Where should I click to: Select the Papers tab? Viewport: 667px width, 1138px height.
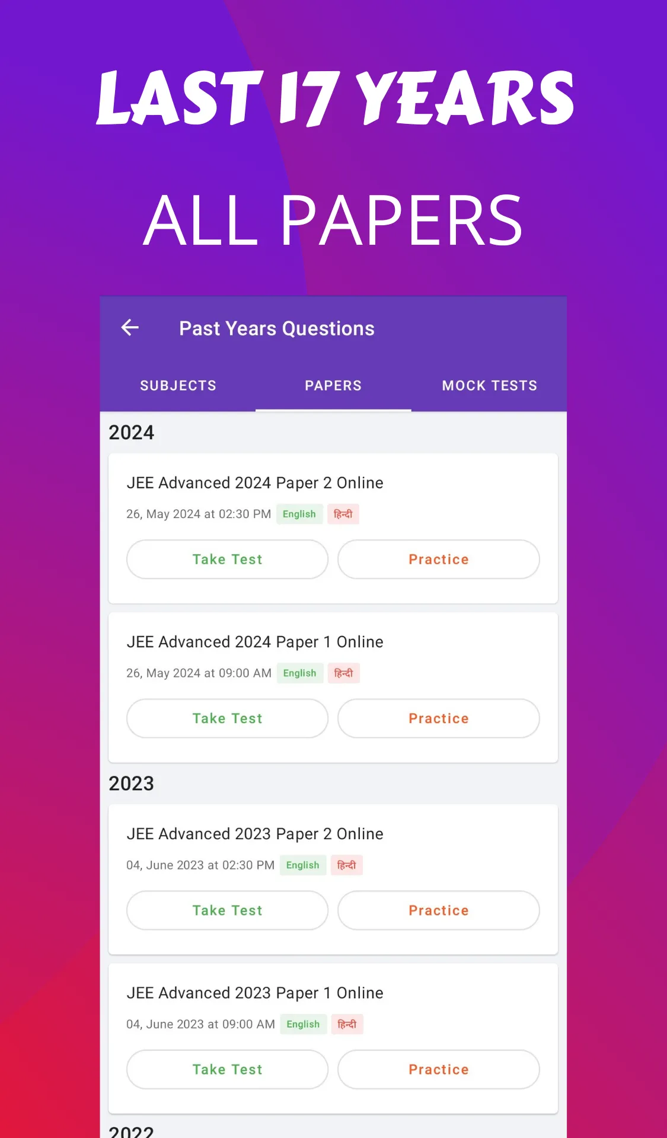pyautogui.click(x=333, y=386)
